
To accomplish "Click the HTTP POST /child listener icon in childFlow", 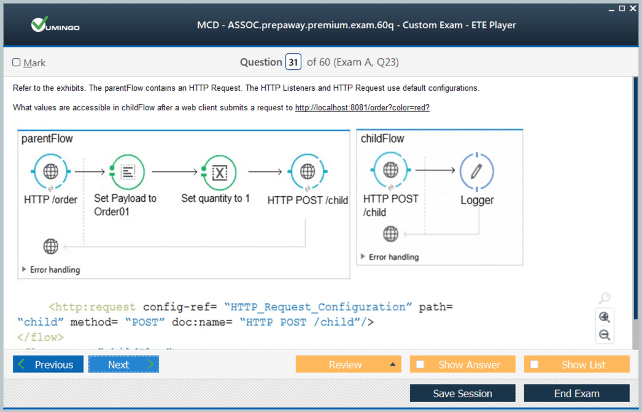I will pos(390,170).
